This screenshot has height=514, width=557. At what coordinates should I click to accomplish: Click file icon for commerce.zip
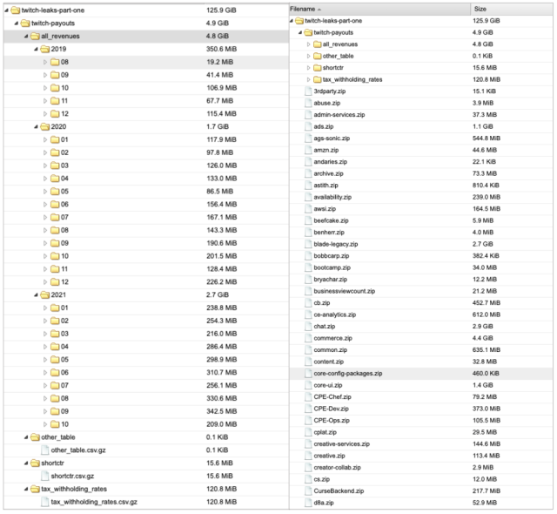tap(308, 338)
